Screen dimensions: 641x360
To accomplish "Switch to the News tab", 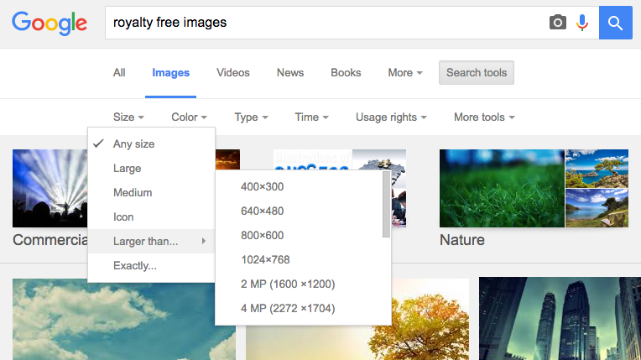I will click(x=290, y=73).
